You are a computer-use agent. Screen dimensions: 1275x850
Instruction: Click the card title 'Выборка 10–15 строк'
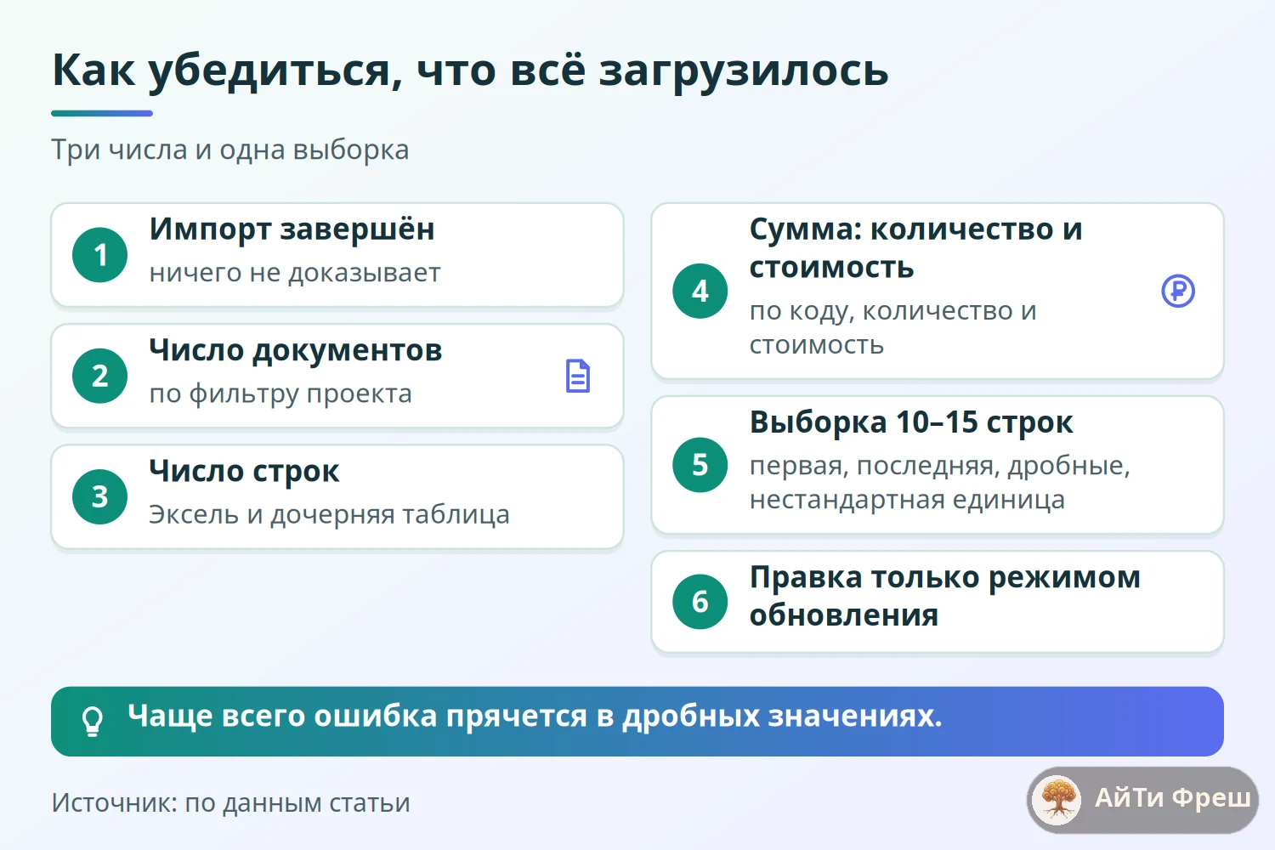coord(911,422)
